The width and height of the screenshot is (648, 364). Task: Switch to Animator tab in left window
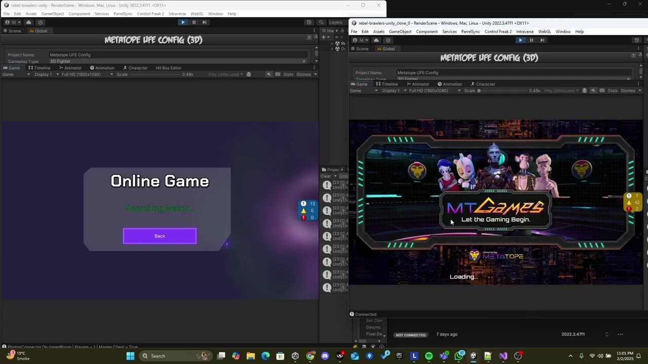[x=70, y=68]
